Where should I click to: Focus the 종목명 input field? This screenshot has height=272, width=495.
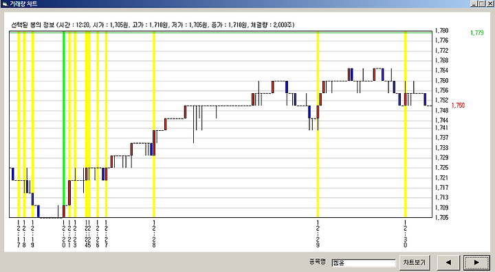364,262
